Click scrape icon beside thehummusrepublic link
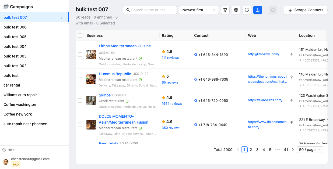Screen dimensions: 333x169 [x=292, y=77]
